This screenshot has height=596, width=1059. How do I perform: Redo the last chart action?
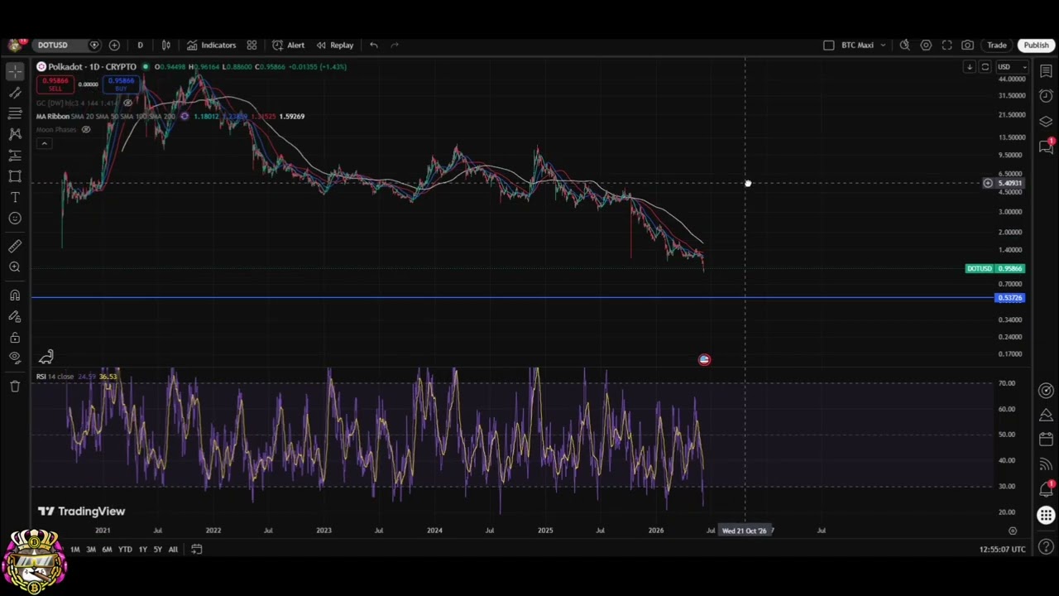point(395,46)
